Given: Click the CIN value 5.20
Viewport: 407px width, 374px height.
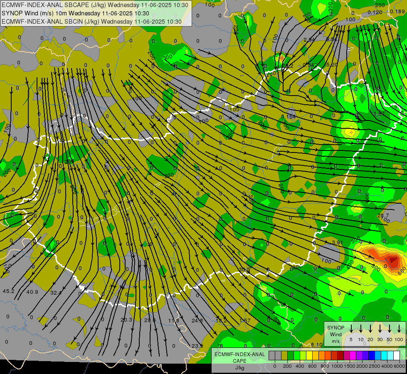Looking at the screenshot, I should pyautogui.click(x=332, y=65).
